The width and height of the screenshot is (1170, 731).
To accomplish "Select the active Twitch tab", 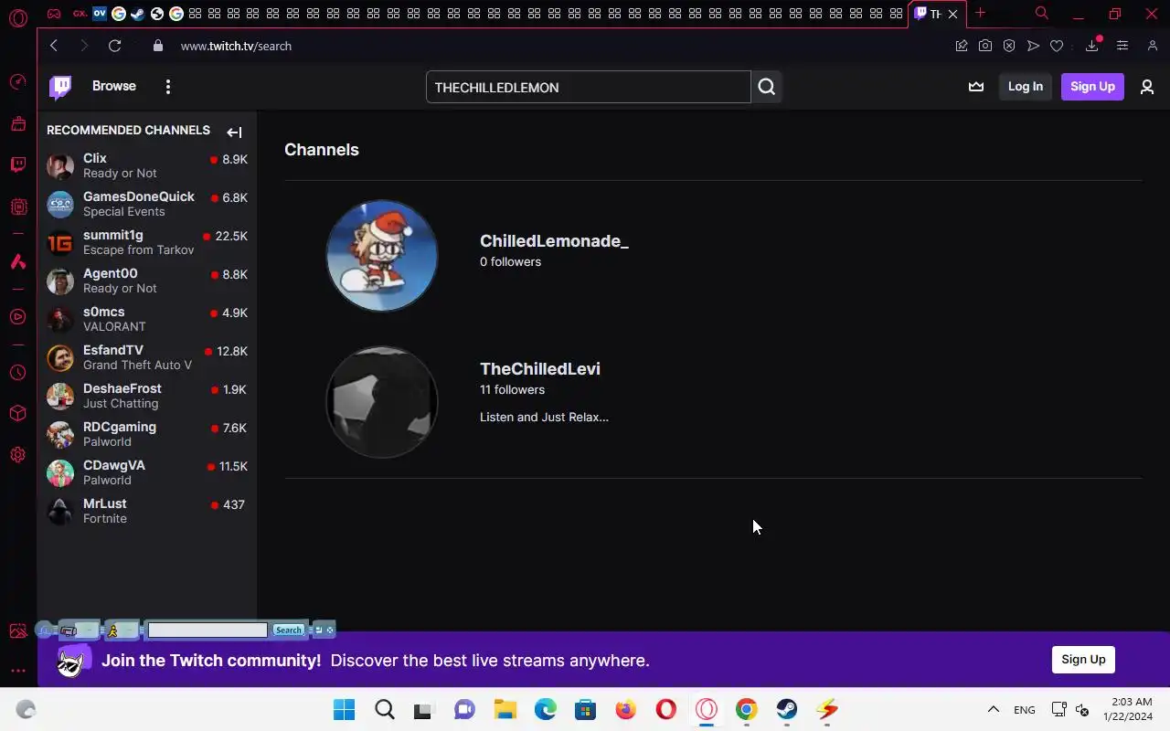I will pyautogui.click(x=937, y=14).
